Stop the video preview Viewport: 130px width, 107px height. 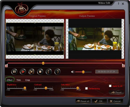pos(40,72)
